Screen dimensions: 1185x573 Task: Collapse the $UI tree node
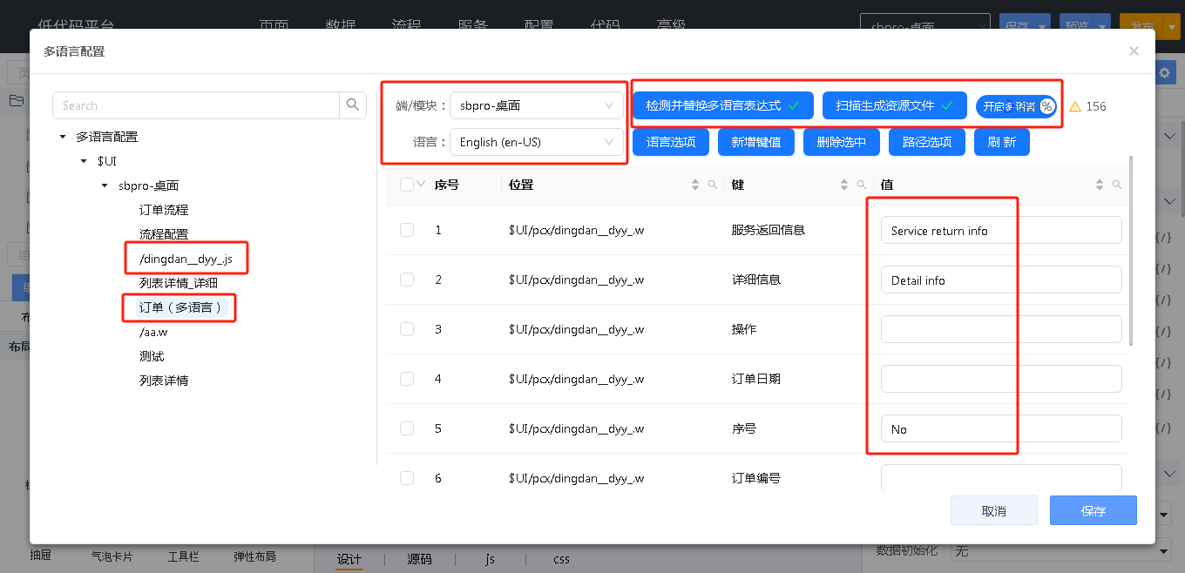pyautogui.click(x=84, y=161)
